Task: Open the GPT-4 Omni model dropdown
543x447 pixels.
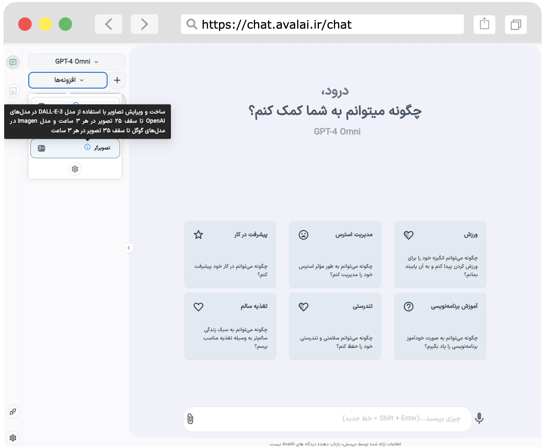Action: pyautogui.click(x=77, y=61)
